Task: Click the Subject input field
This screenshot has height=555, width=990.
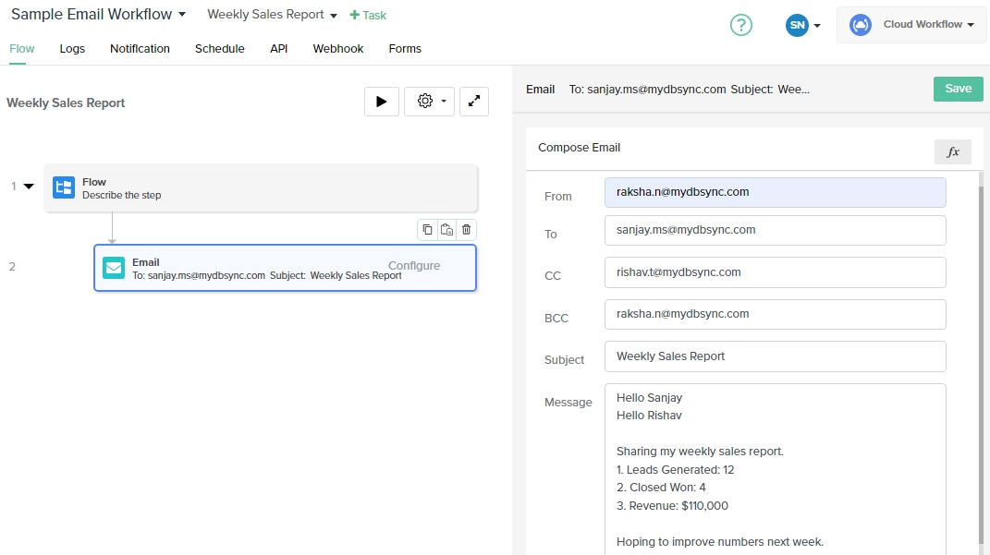Action: pyautogui.click(x=775, y=356)
